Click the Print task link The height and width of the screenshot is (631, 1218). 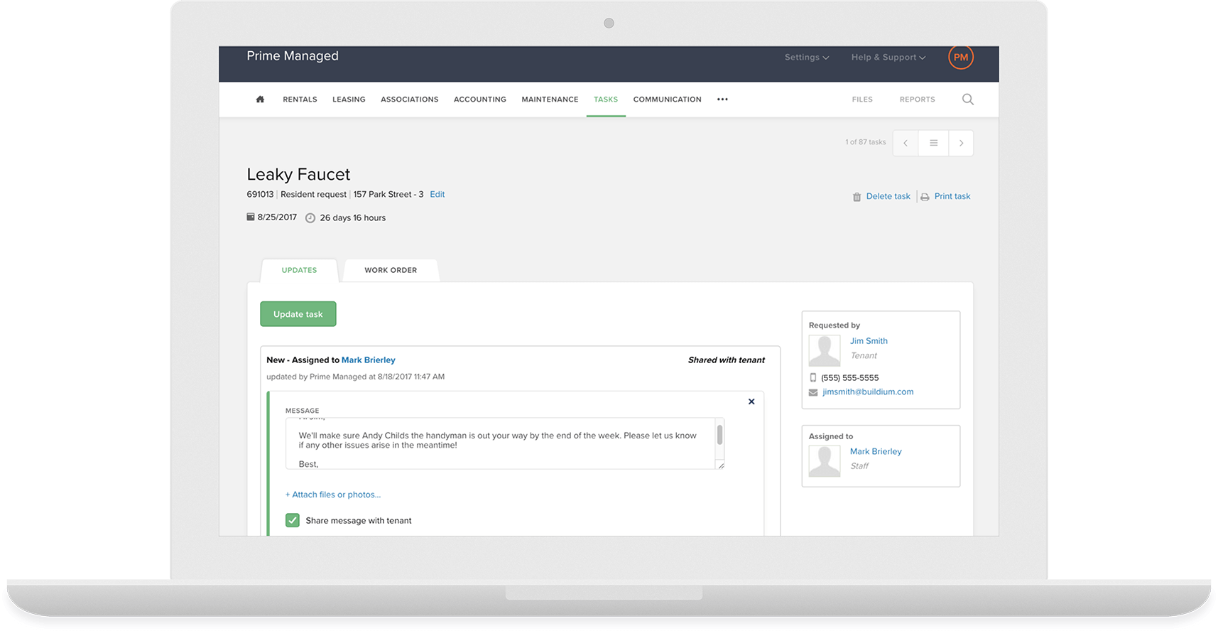952,197
